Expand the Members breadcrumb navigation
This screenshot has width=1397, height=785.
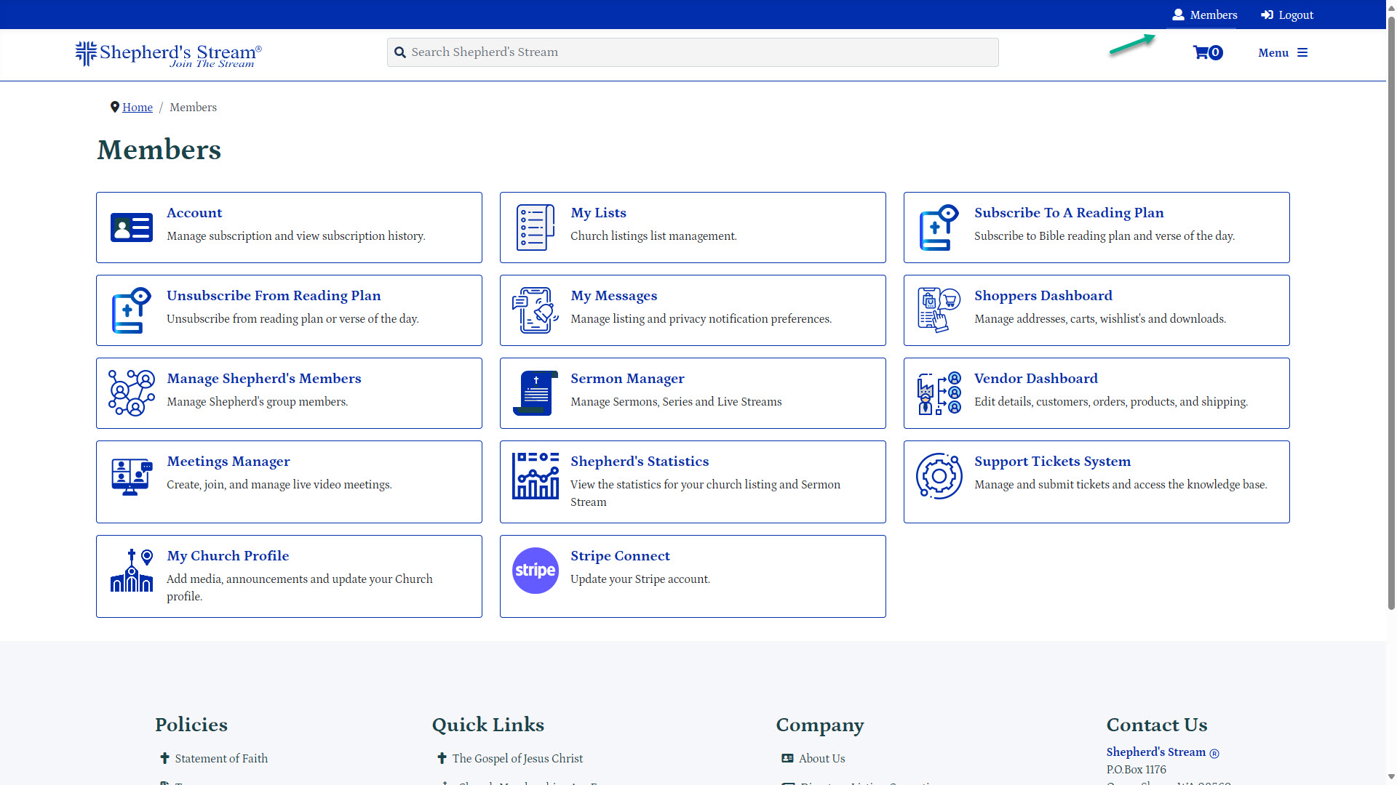(192, 108)
